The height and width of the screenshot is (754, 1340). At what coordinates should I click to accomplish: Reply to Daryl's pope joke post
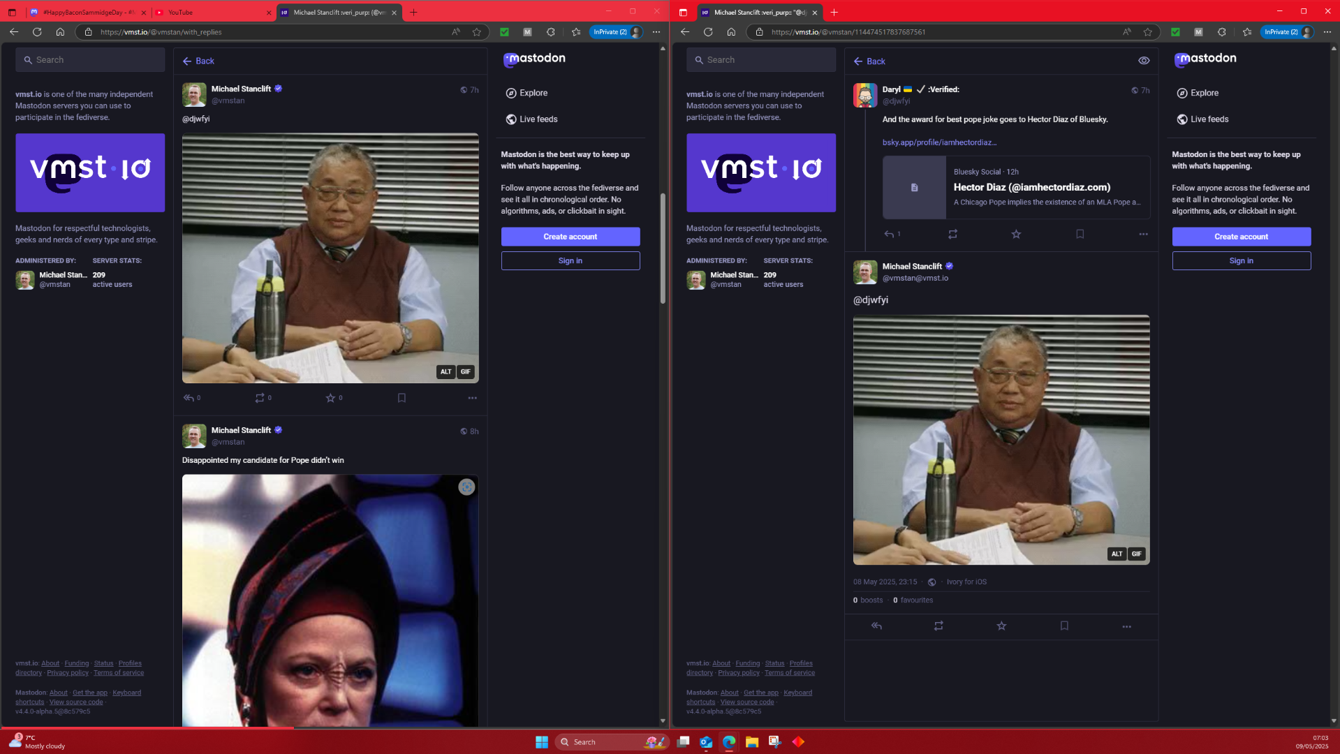[x=889, y=235]
